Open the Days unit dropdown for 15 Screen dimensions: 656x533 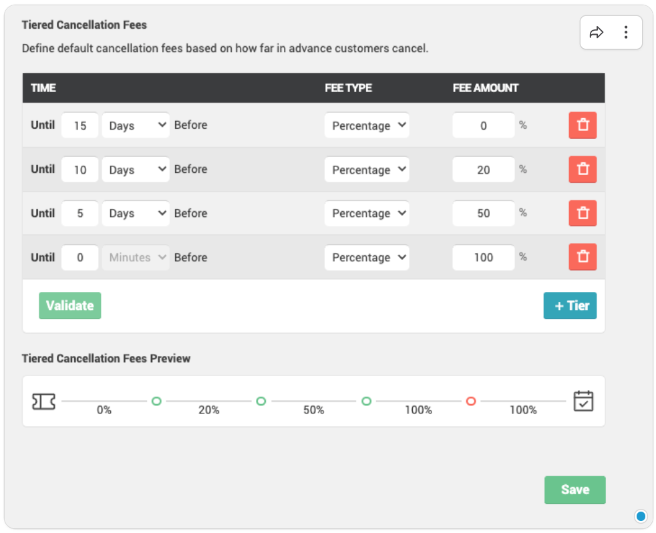coord(136,125)
